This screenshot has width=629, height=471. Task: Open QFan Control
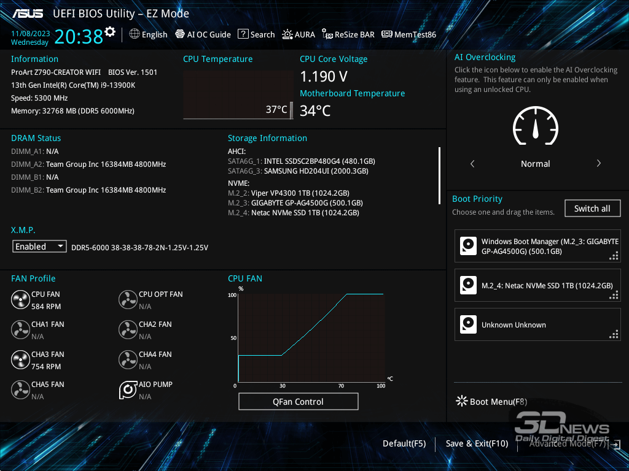tap(298, 402)
